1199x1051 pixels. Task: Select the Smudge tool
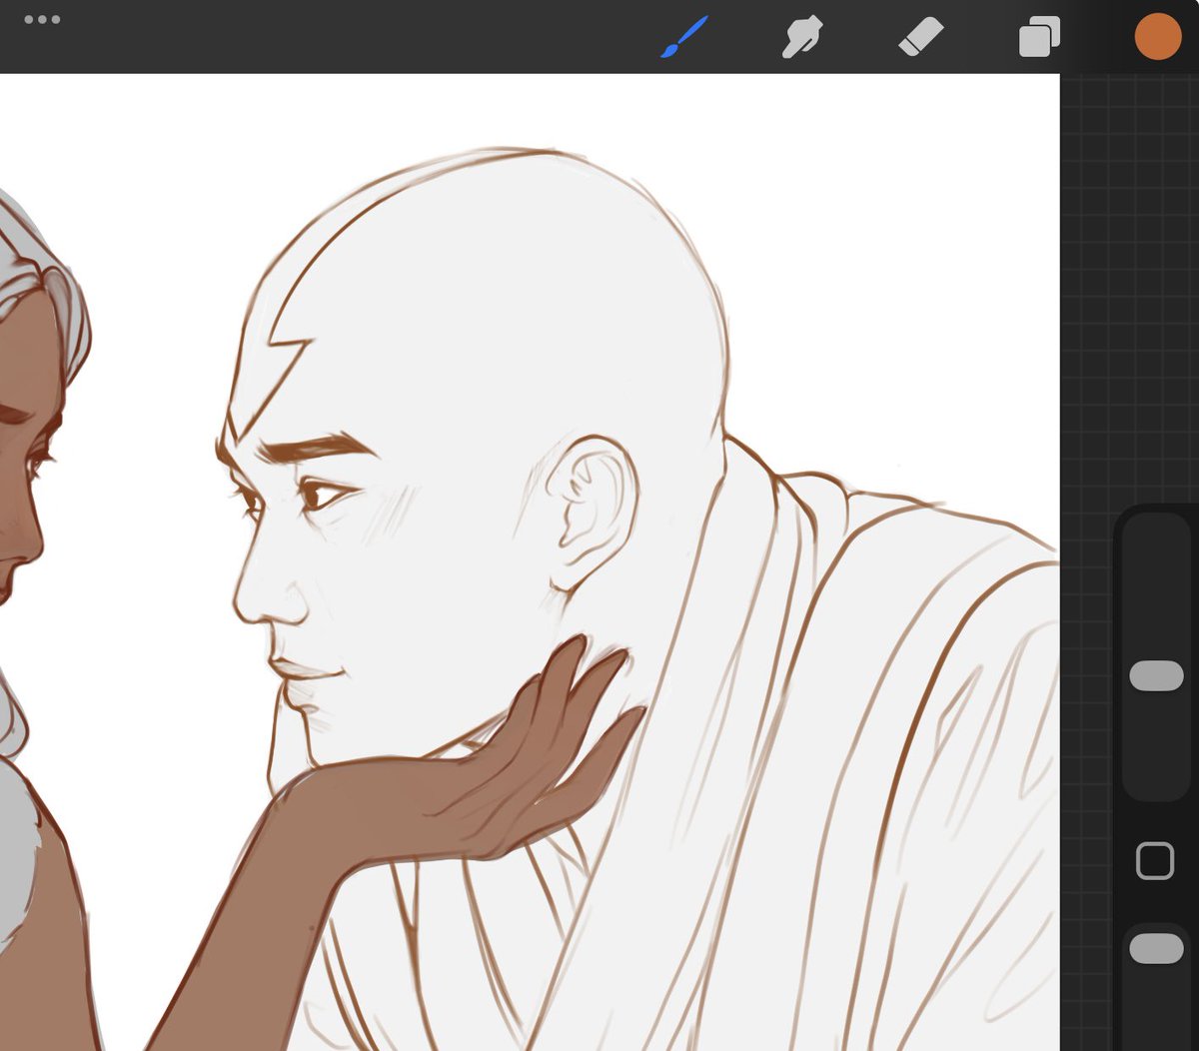(802, 37)
